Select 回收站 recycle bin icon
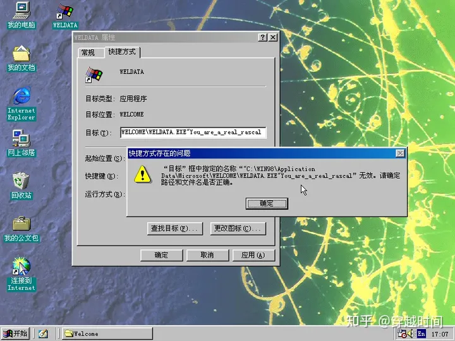Viewport: 455px width, 341px height. [x=21, y=186]
